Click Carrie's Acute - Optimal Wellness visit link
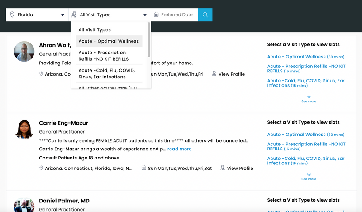362x212 pixels. 296,135
